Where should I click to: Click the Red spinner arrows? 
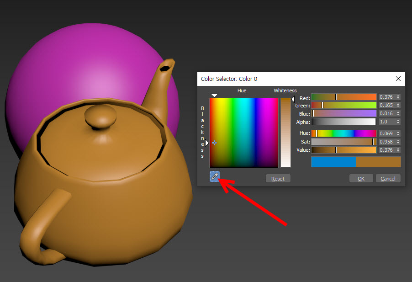click(398, 97)
